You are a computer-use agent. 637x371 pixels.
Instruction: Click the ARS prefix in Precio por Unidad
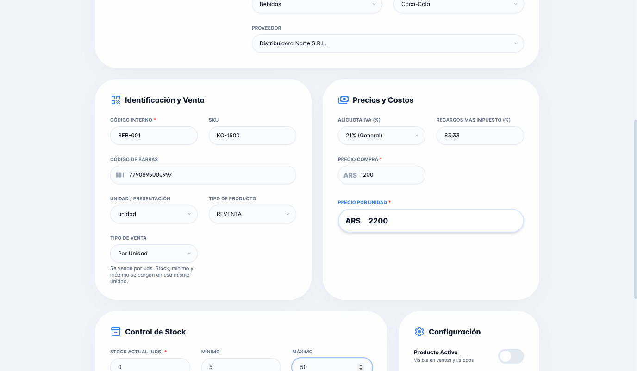[x=353, y=221]
